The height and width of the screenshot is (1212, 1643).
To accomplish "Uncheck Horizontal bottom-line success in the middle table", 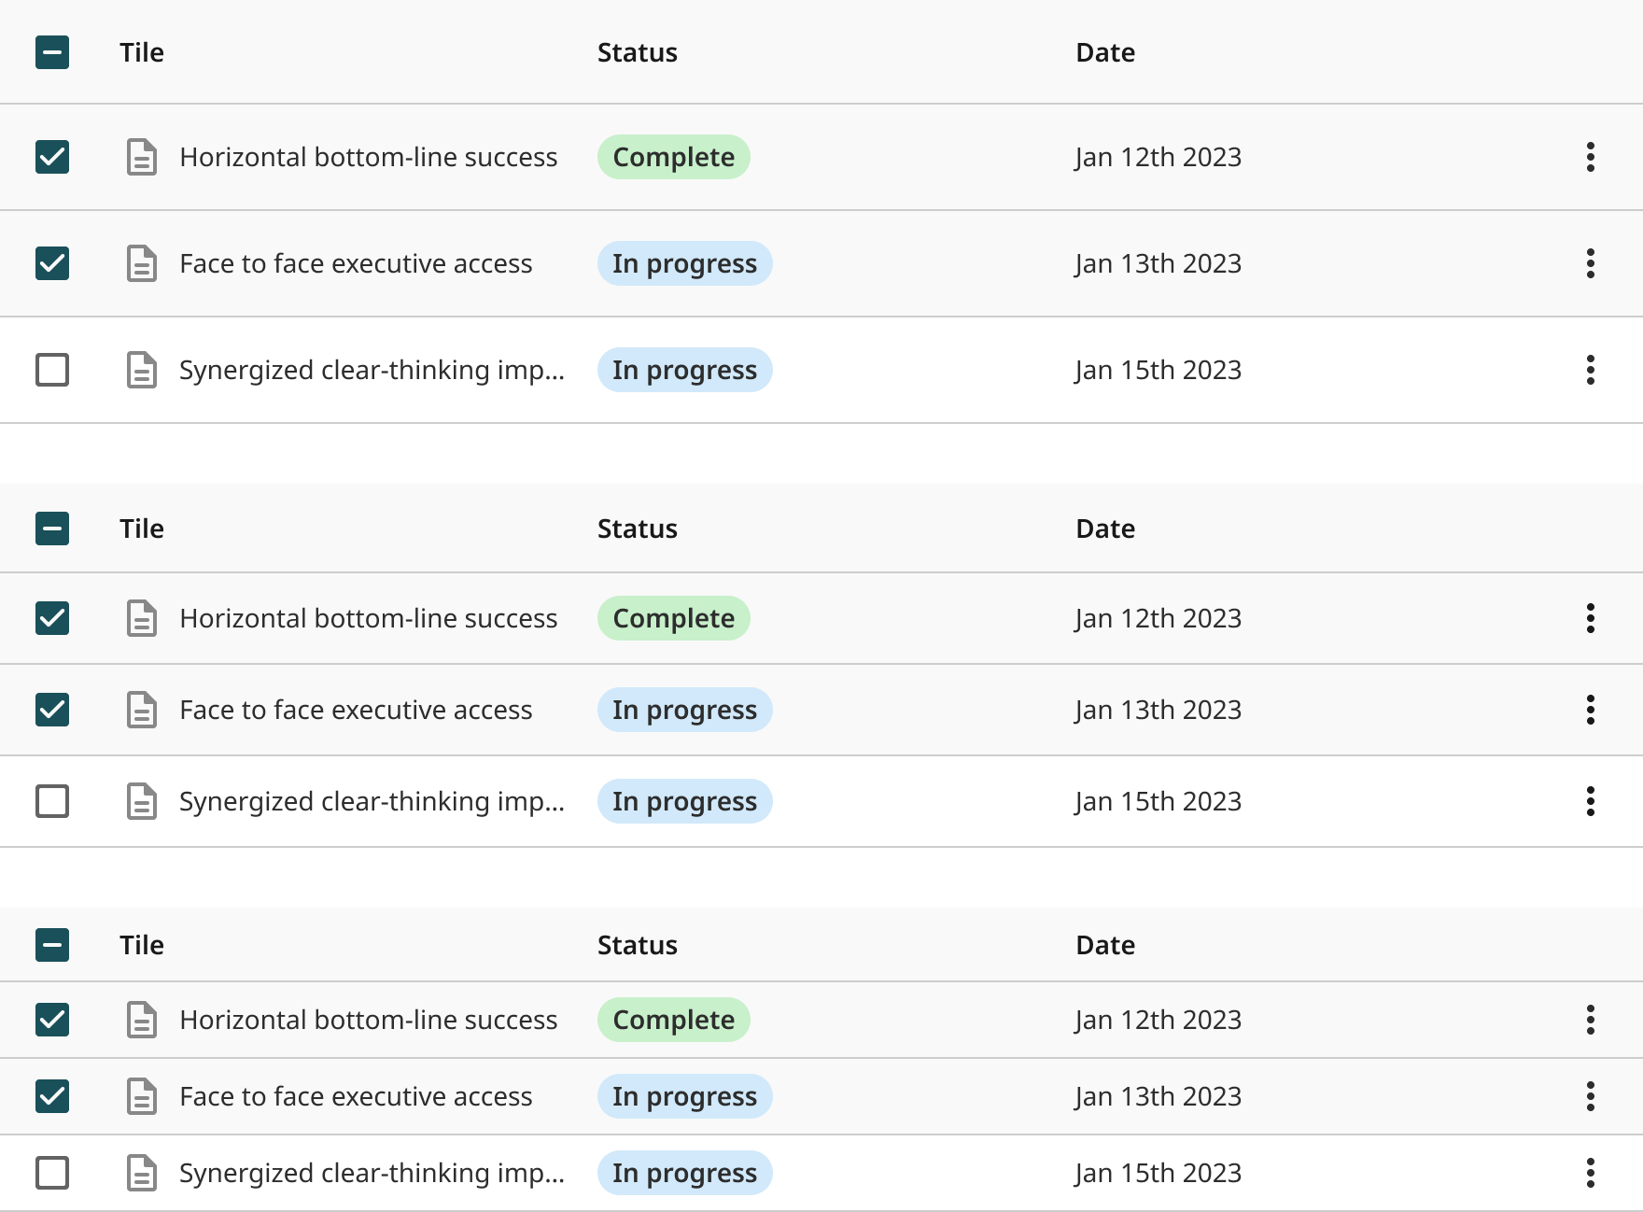I will point(52,618).
